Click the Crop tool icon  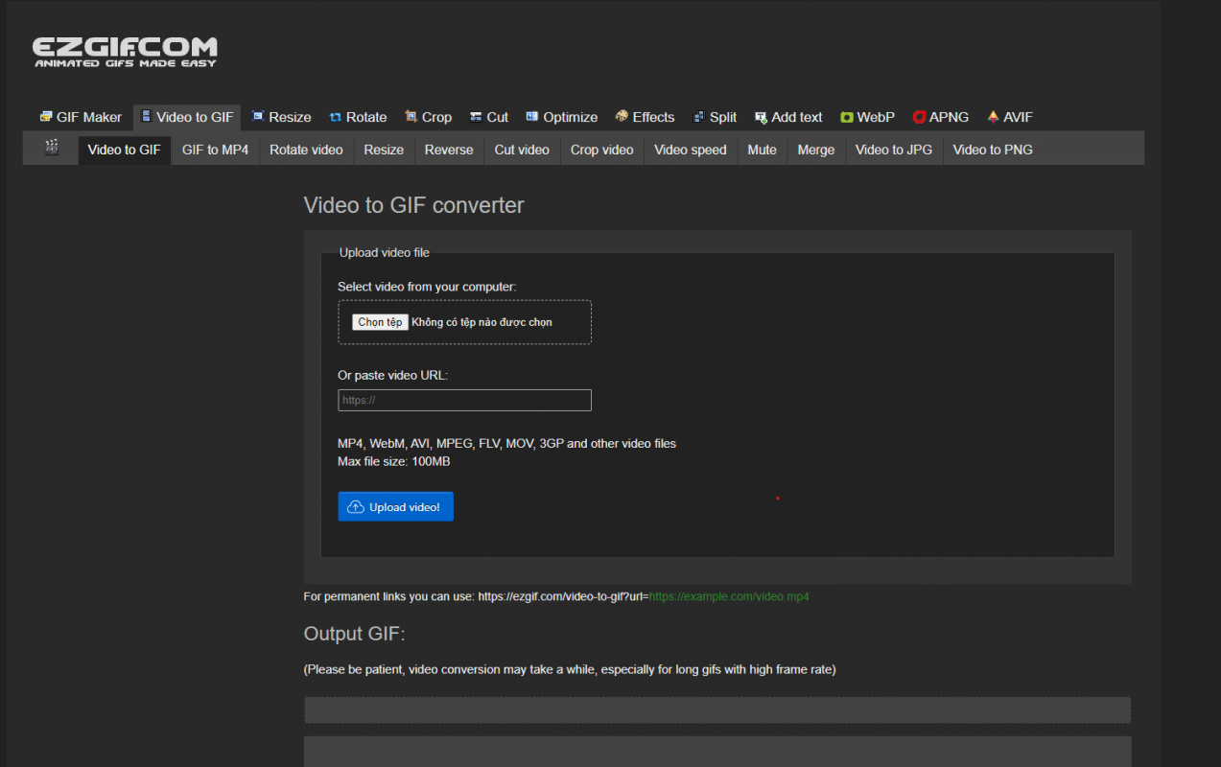pyautogui.click(x=411, y=117)
